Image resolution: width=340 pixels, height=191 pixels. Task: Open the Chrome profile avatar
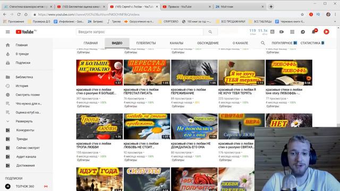(328, 14)
